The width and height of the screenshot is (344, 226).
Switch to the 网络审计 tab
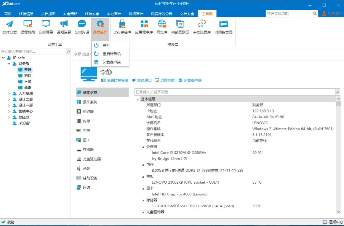pos(136,14)
